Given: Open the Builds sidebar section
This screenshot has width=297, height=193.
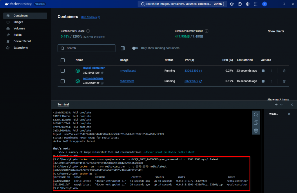Looking at the screenshot, I should coord(25,35).
